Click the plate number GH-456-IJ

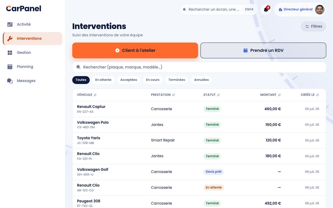[85, 174]
